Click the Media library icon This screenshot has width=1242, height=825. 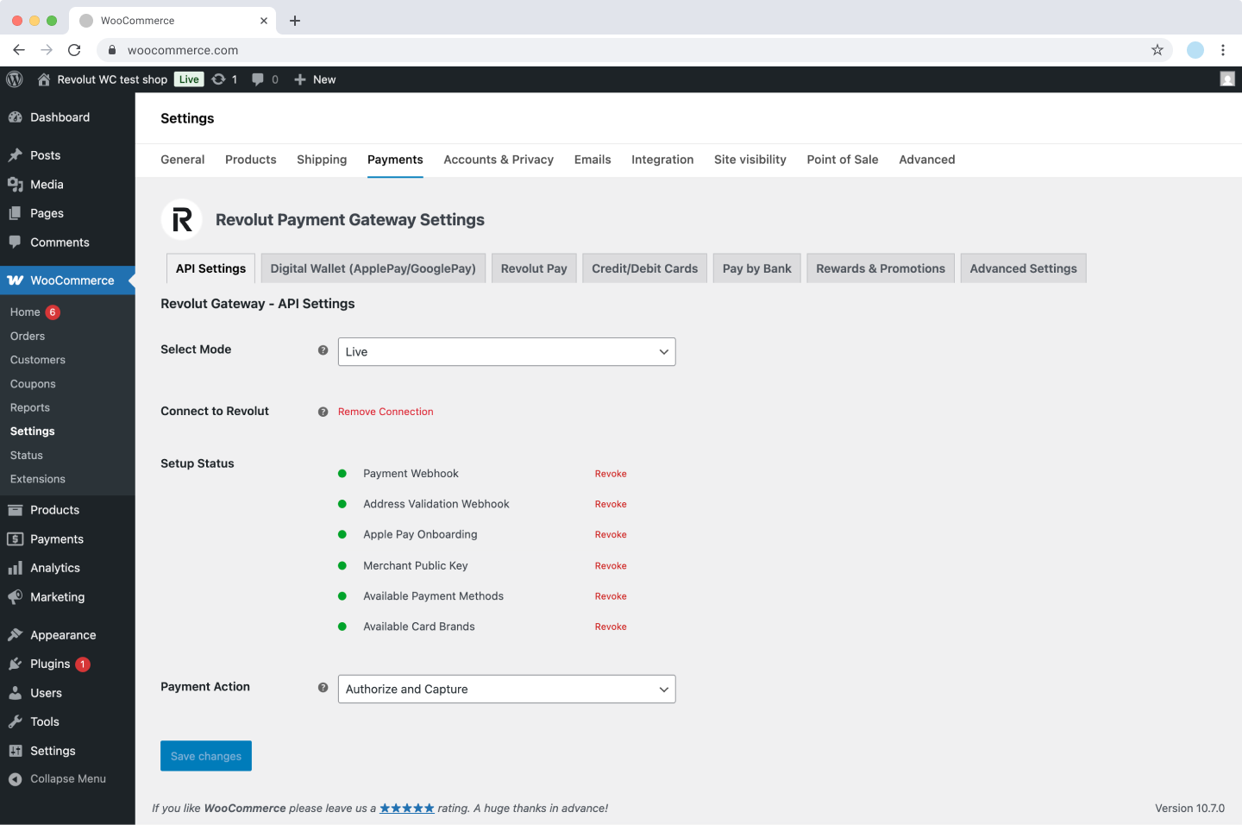(x=16, y=185)
